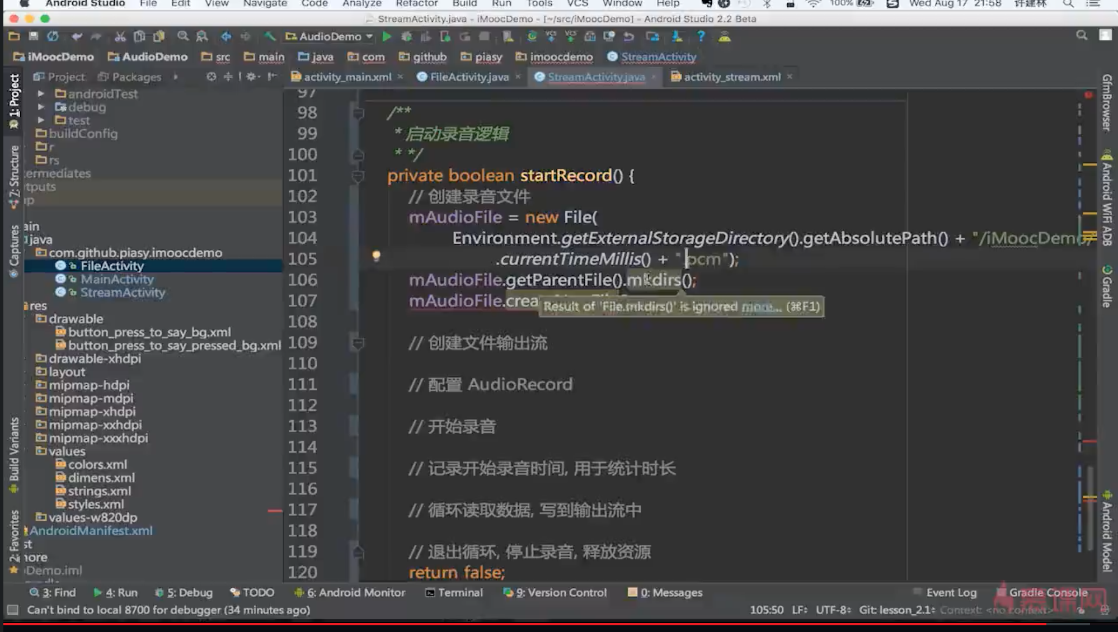Click the Cut scissors icon
The width and height of the screenshot is (1118, 632).
click(120, 37)
